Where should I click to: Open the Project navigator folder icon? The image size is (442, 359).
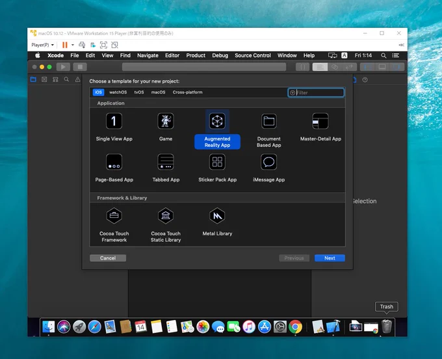click(33, 79)
